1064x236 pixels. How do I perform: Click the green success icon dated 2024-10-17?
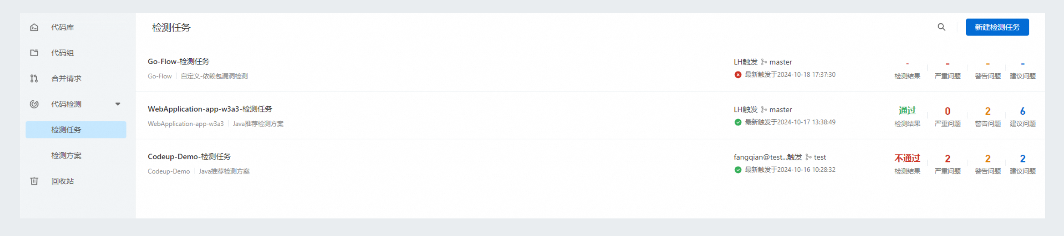click(x=738, y=122)
